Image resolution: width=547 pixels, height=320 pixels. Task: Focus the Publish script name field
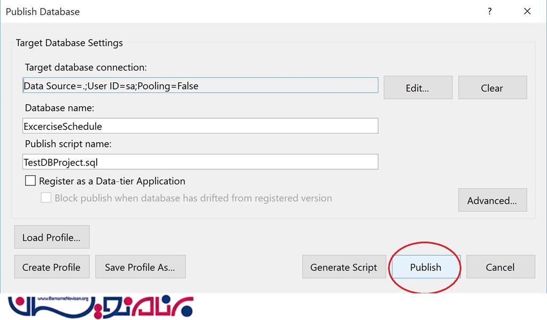pos(200,162)
